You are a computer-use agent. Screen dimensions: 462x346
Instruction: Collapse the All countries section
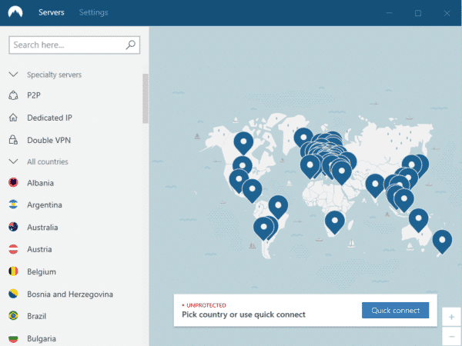pyautogui.click(x=14, y=161)
